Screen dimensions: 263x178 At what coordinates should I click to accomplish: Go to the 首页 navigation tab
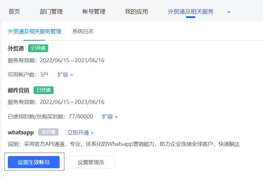(14, 12)
